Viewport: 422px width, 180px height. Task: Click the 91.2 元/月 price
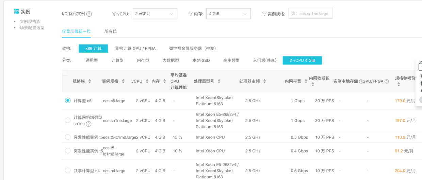pyautogui.click(x=404, y=151)
